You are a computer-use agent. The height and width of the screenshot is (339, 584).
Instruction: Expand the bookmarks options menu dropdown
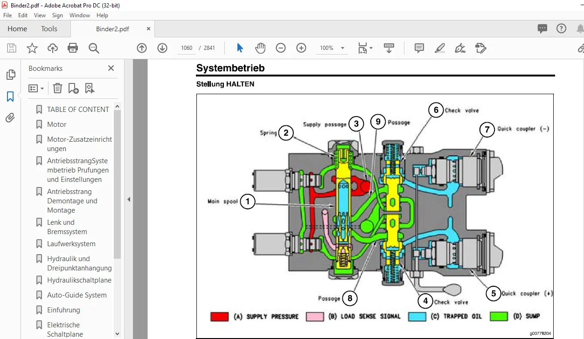36,88
